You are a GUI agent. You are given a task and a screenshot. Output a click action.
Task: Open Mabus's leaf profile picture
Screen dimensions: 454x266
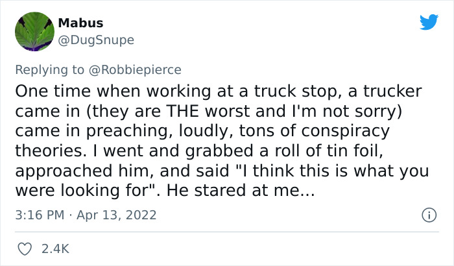coord(34,31)
